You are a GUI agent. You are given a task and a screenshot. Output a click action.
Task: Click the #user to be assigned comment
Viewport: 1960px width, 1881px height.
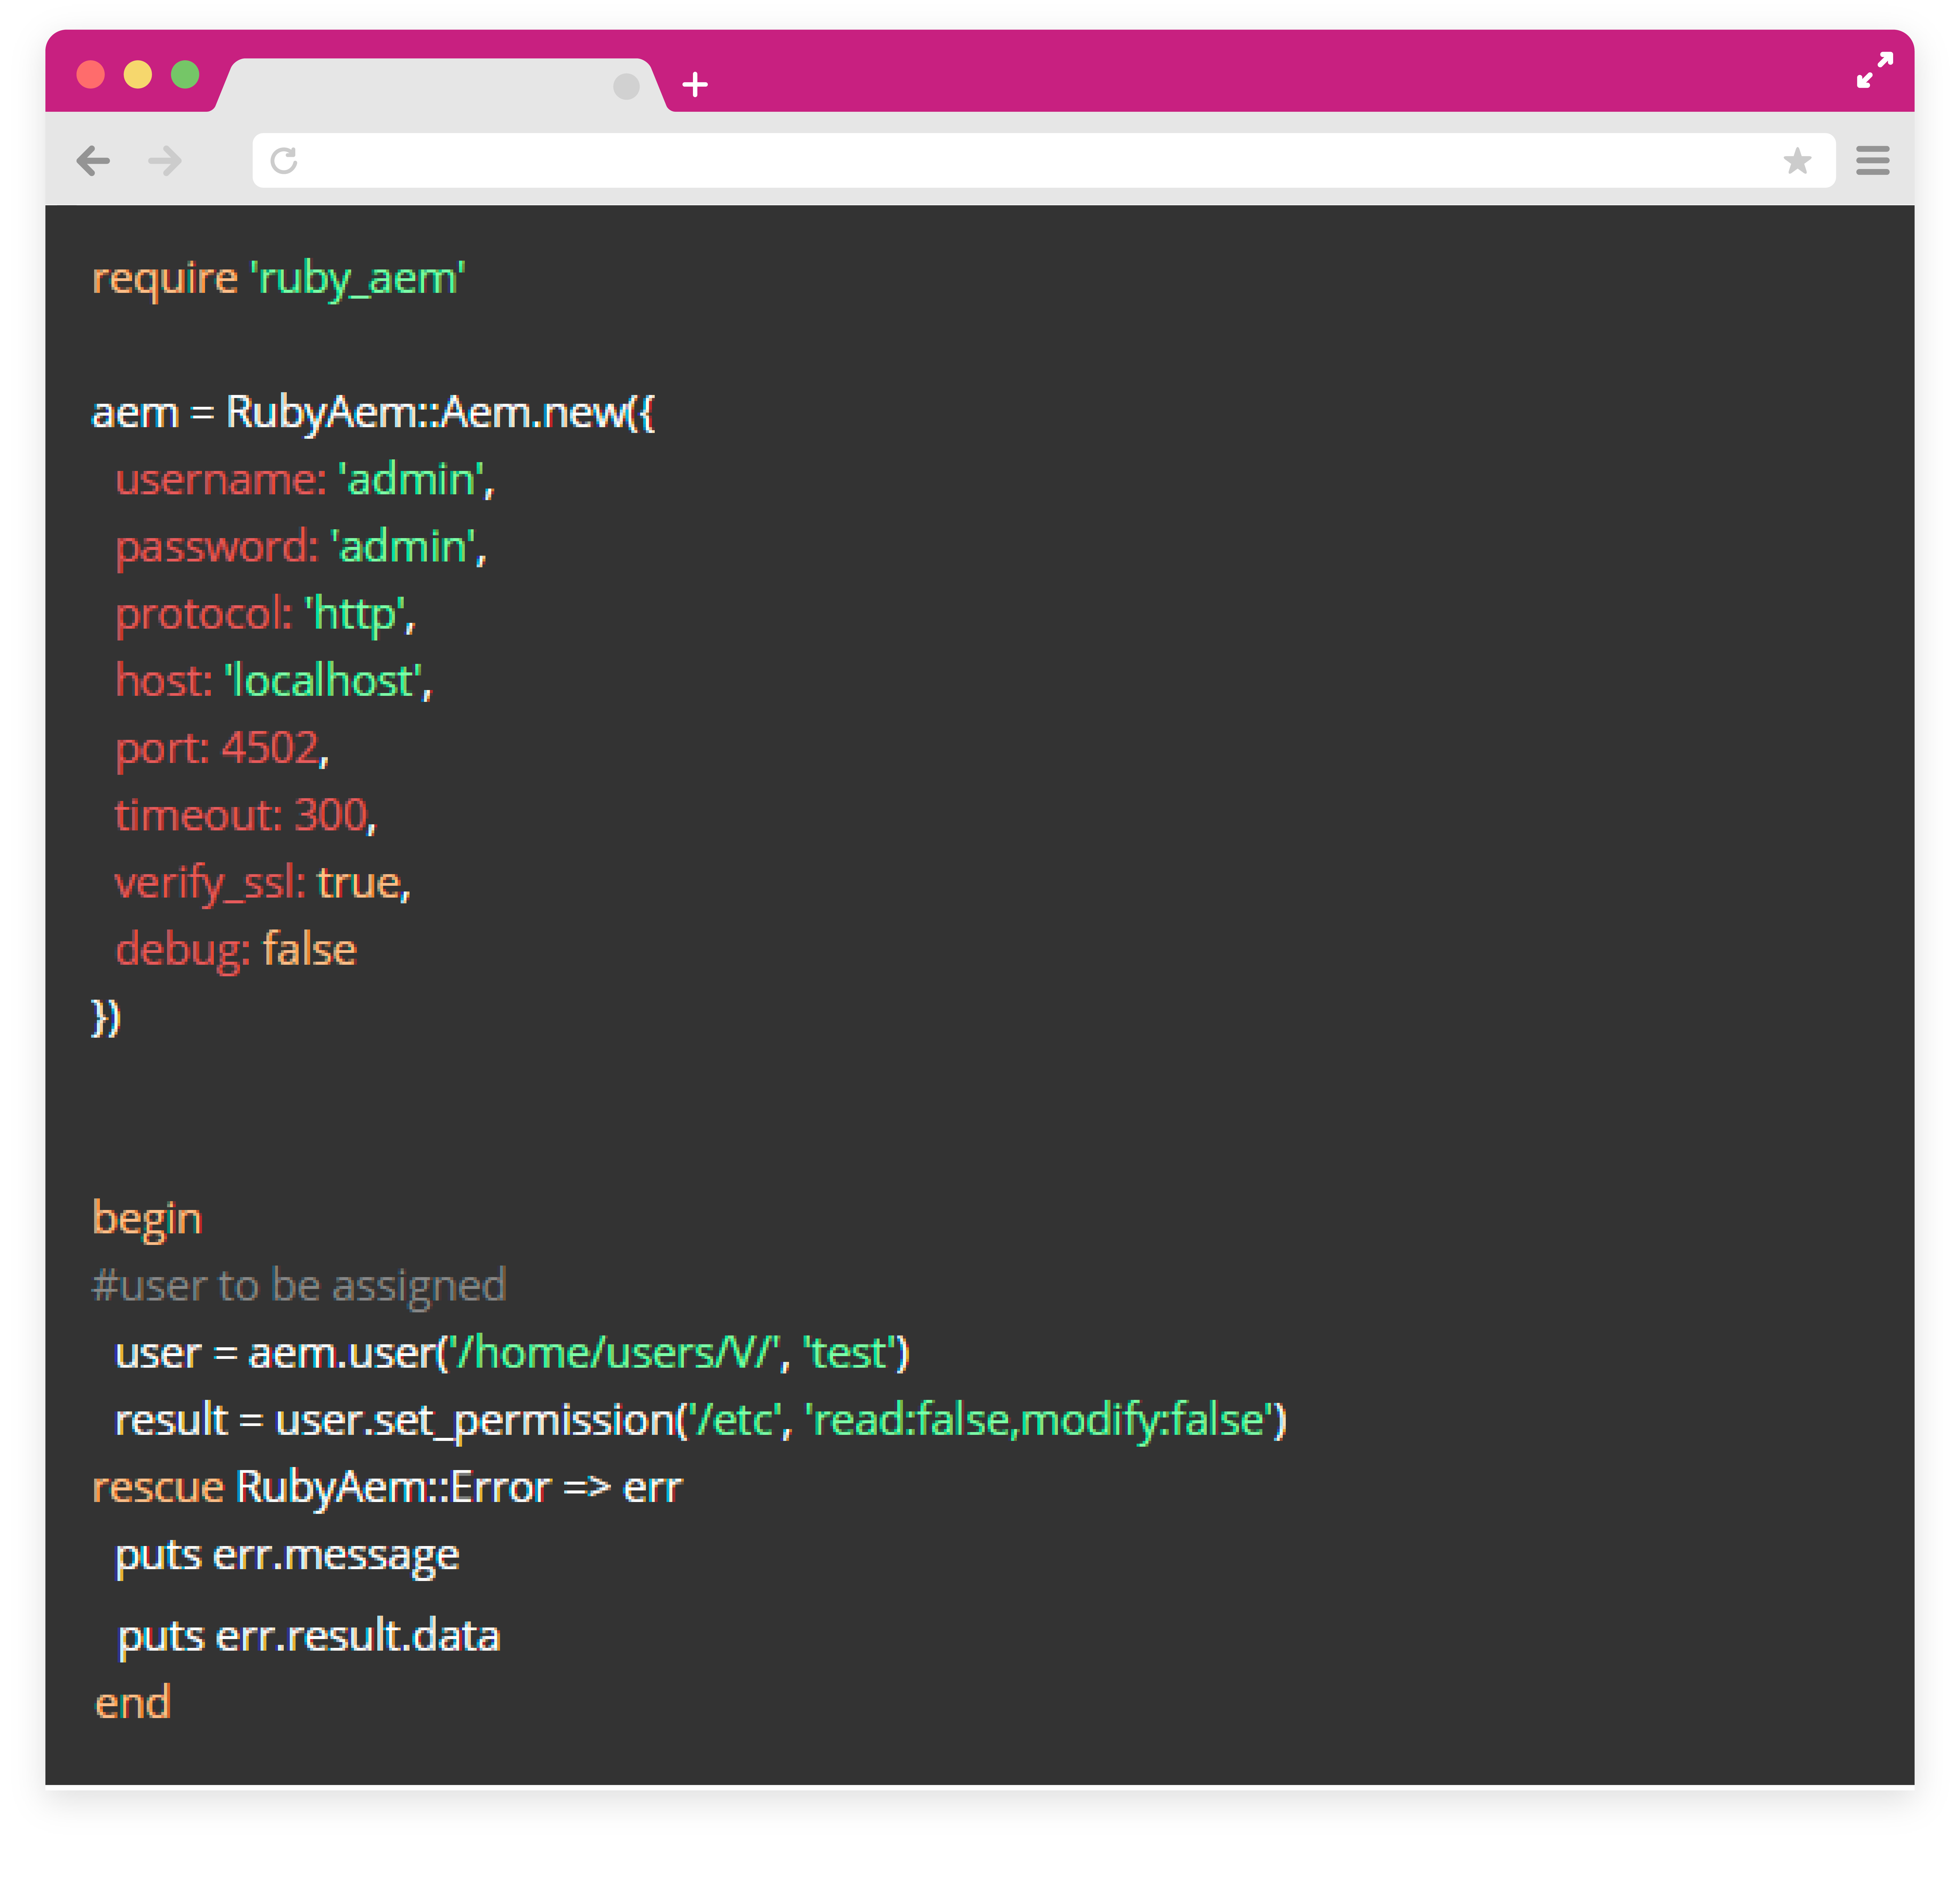click(299, 1286)
